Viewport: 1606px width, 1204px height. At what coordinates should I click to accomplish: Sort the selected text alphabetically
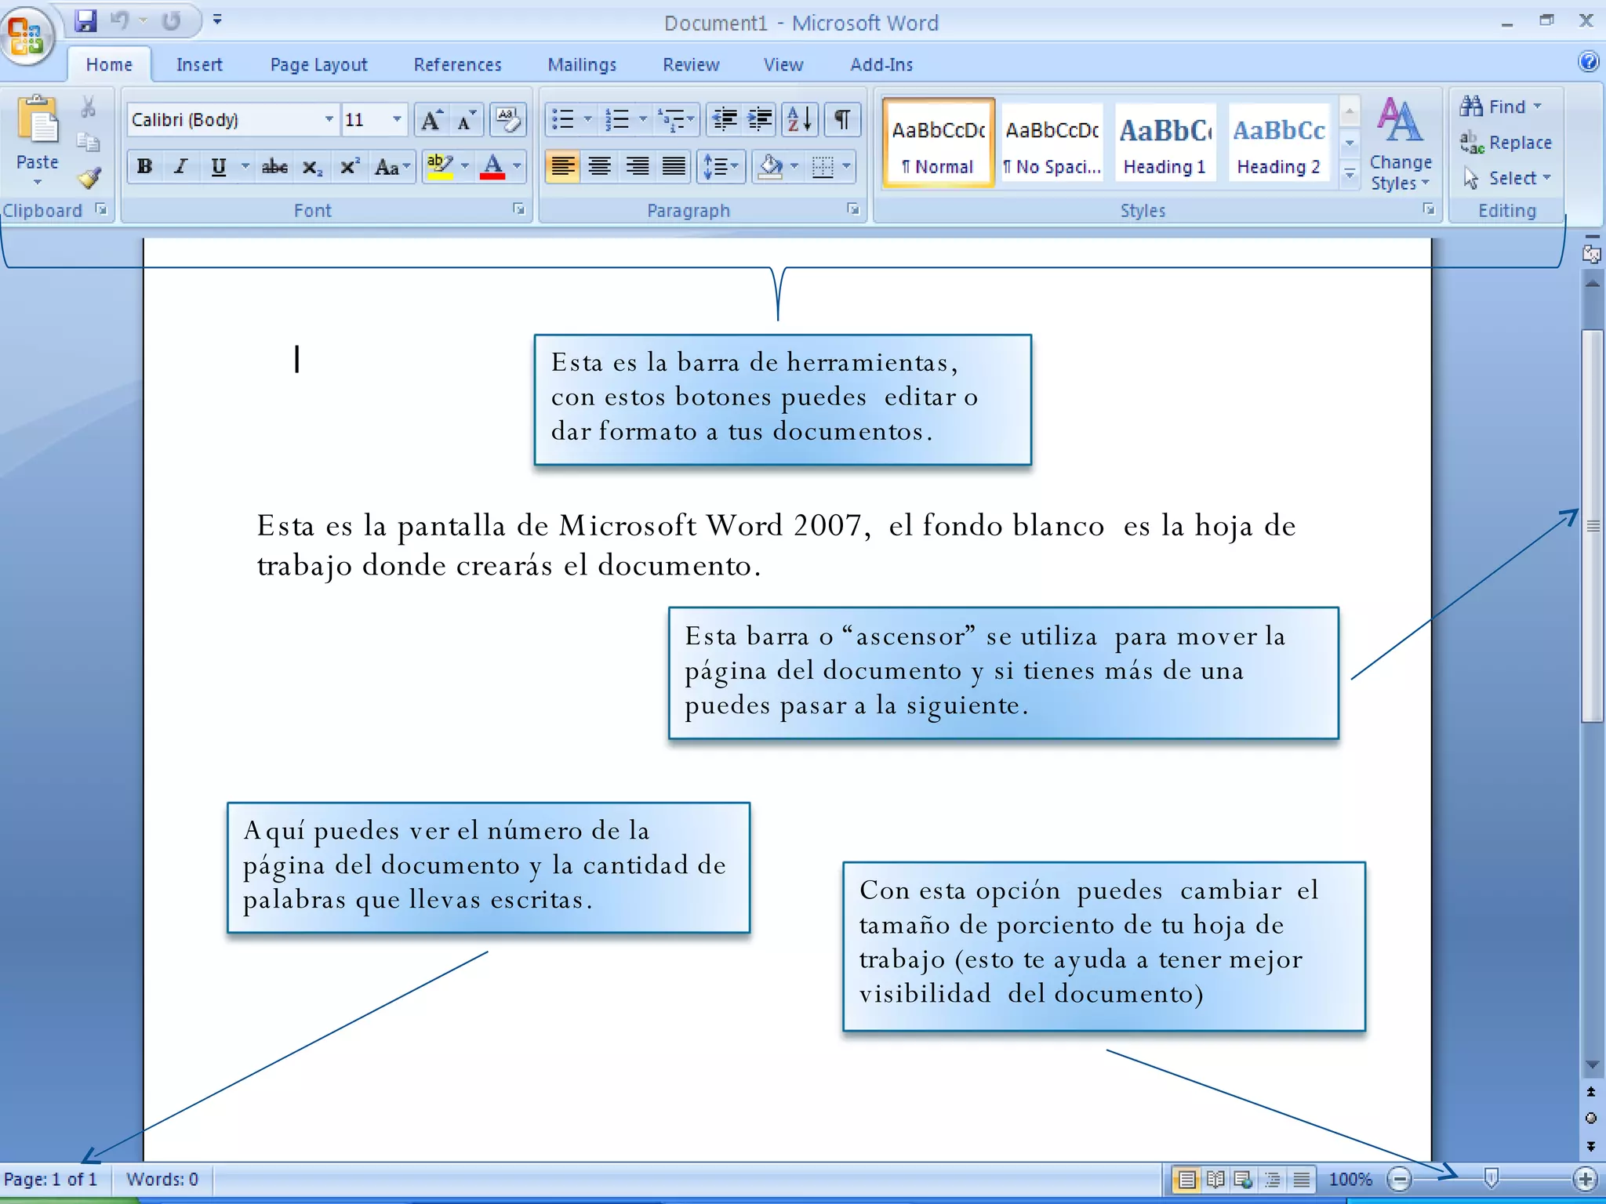(x=800, y=120)
